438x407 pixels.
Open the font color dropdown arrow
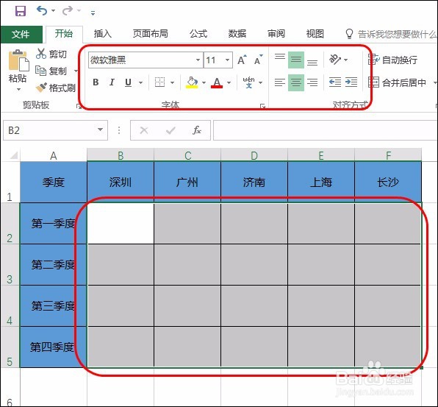point(229,82)
